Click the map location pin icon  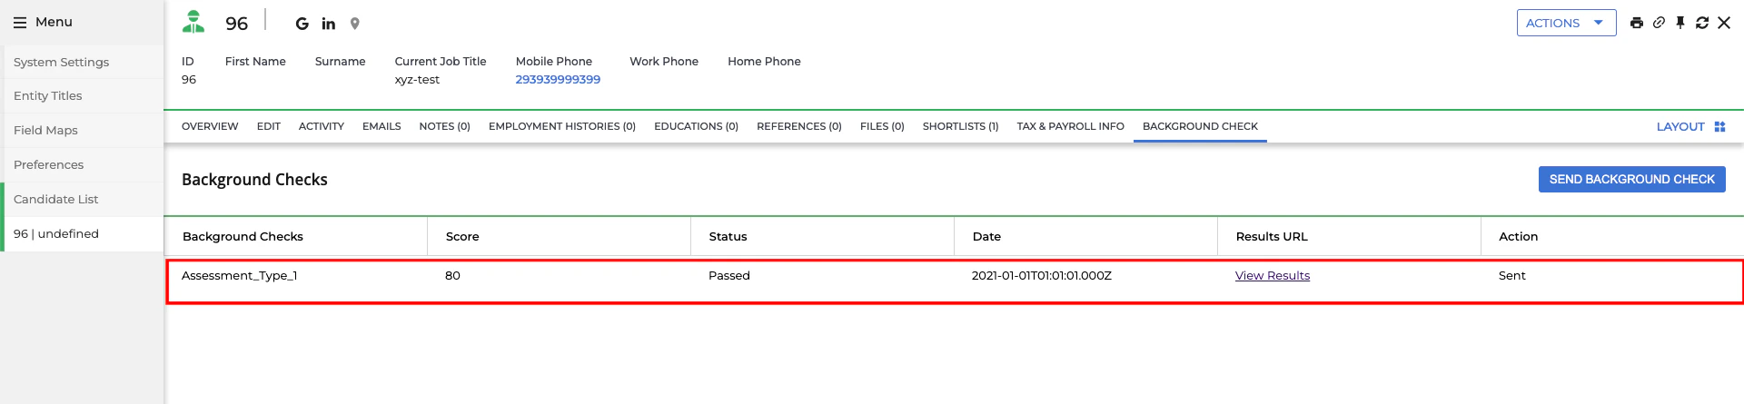click(x=355, y=24)
